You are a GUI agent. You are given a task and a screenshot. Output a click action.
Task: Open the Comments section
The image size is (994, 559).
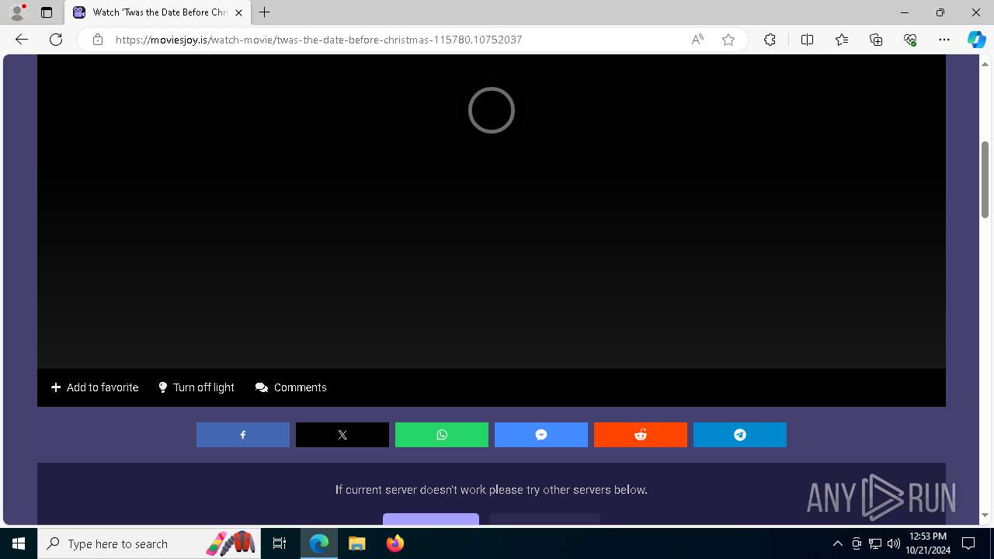click(291, 387)
